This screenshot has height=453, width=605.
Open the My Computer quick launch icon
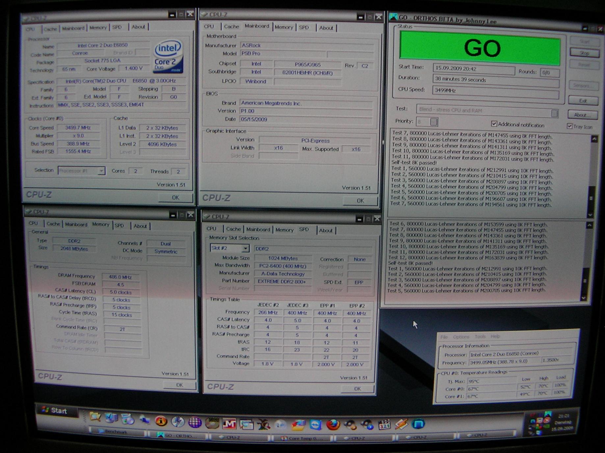(x=111, y=418)
